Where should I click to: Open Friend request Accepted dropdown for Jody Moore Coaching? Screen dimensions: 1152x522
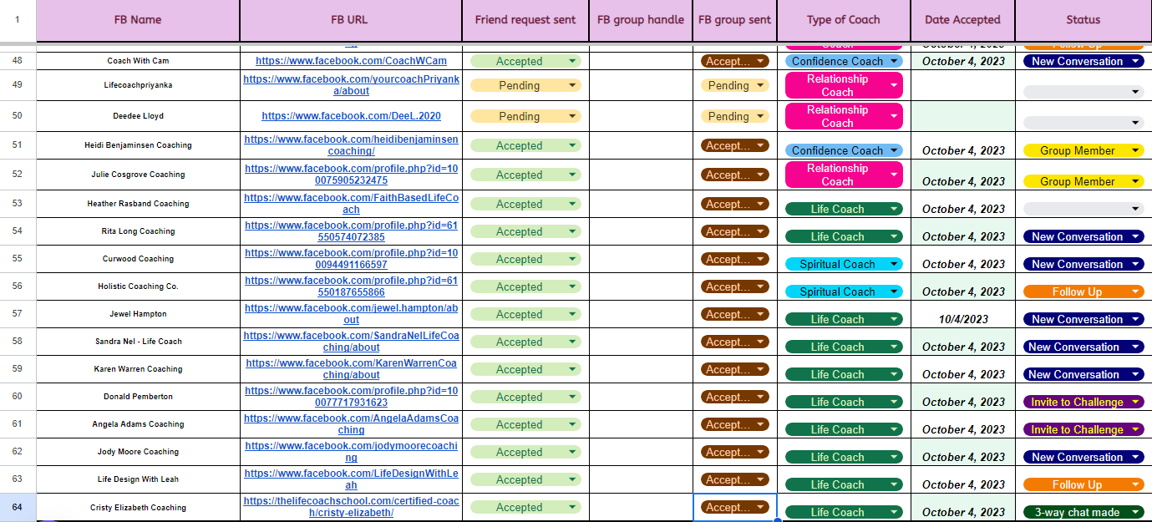[x=525, y=452]
